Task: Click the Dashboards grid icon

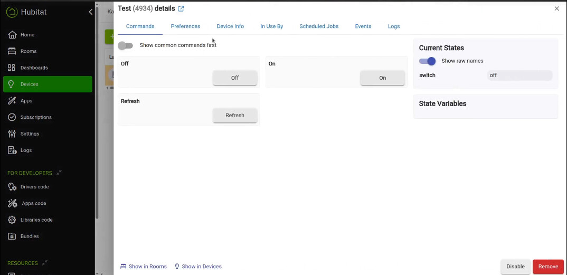Action: pos(12,68)
